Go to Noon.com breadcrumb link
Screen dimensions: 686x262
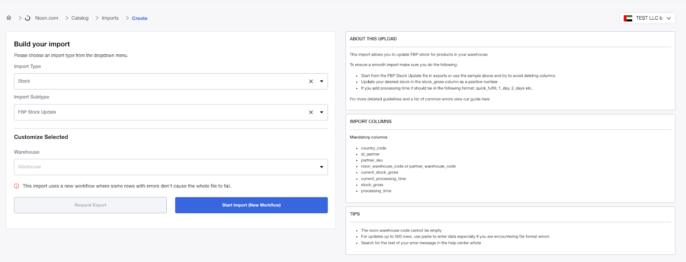[47, 18]
